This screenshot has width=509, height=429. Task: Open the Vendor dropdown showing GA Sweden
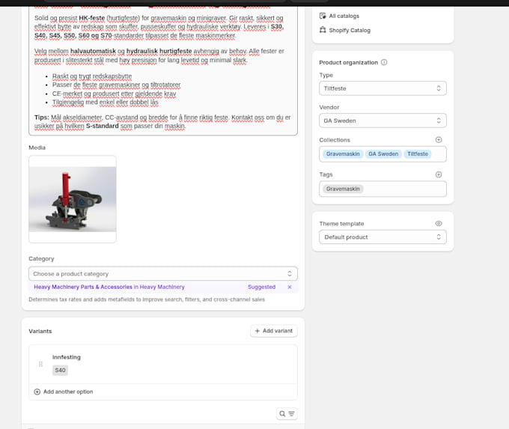pyautogui.click(x=382, y=121)
